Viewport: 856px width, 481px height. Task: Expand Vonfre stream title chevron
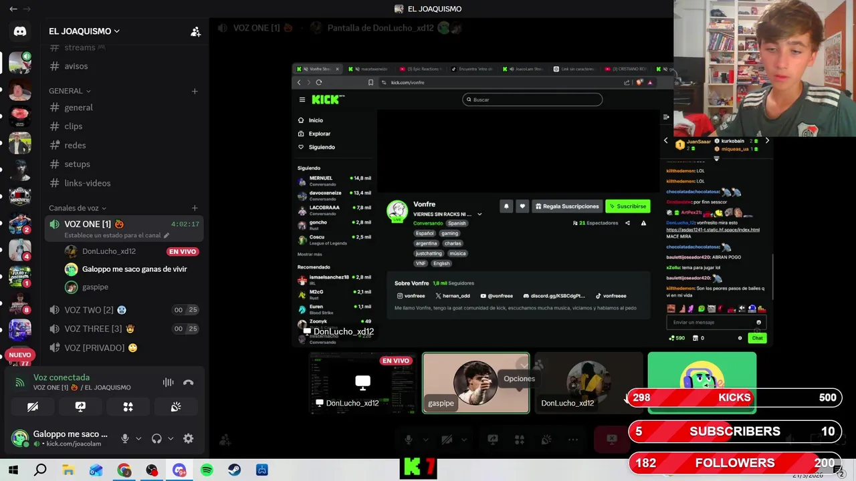click(x=479, y=214)
